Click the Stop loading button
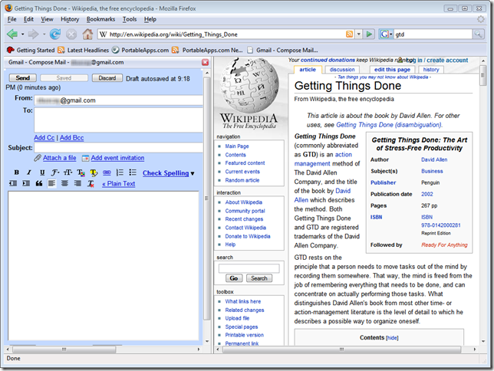Image resolution: width=494 pixels, height=371 pixels. point(71,34)
